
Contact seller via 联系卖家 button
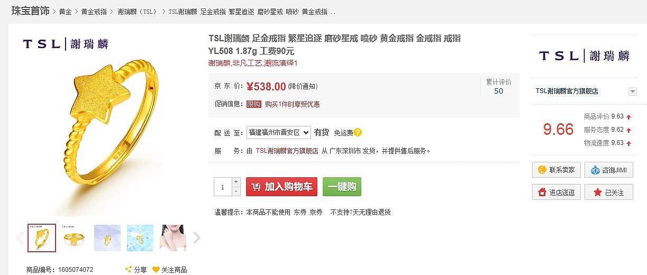[x=556, y=170]
